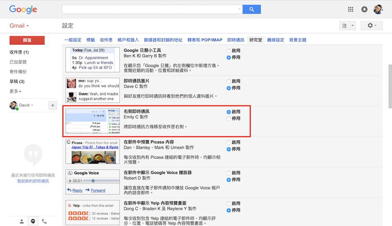Click the account profile avatar

[x=378, y=9]
